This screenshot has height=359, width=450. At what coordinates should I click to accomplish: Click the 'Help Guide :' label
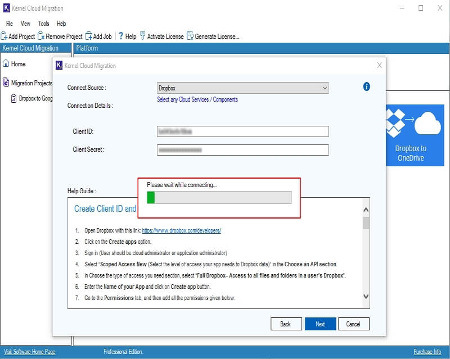pos(82,191)
